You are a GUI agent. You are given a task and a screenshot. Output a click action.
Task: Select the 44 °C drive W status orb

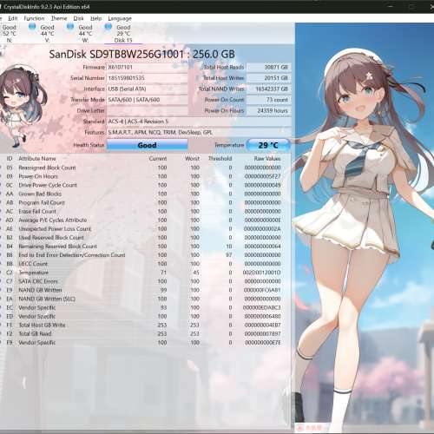point(70,27)
